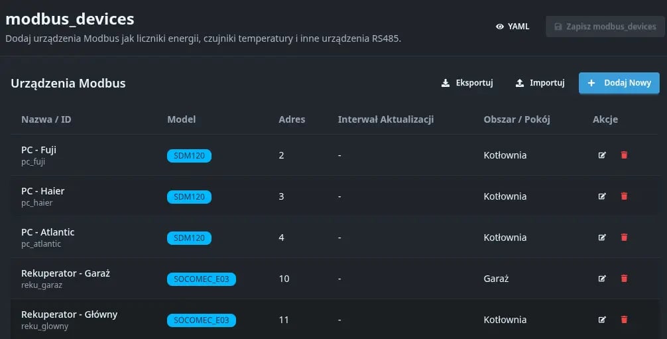Click the 'Interwał Aktualizacji' column header
Image resolution: width=667 pixels, height=339 pixels.
pyautogui.click(x=386, y=119)
